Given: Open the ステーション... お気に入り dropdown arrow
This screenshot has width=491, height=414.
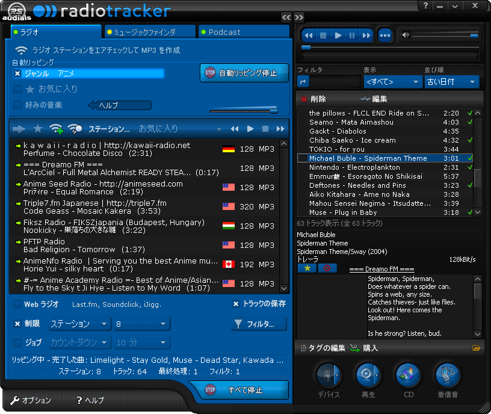Looking at the screenshot, I should [219, 129].
